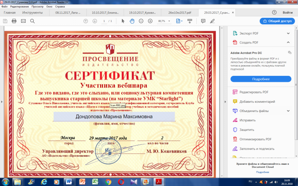Click the Подробнее blue button
The height and width of the screenshot is (186, 298).
261,79
